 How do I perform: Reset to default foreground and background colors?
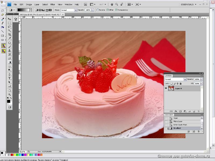click(x=8, y=98)
